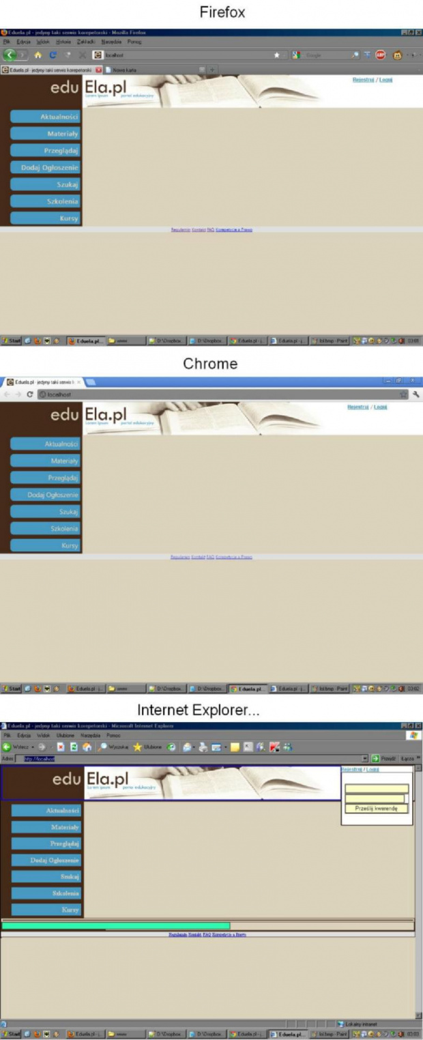Image resolution: width=423 pixels, height=1040 pixels.
Task: Open the Narzędzia menu in Internet Explorer
Action: [x=90, y=736]
